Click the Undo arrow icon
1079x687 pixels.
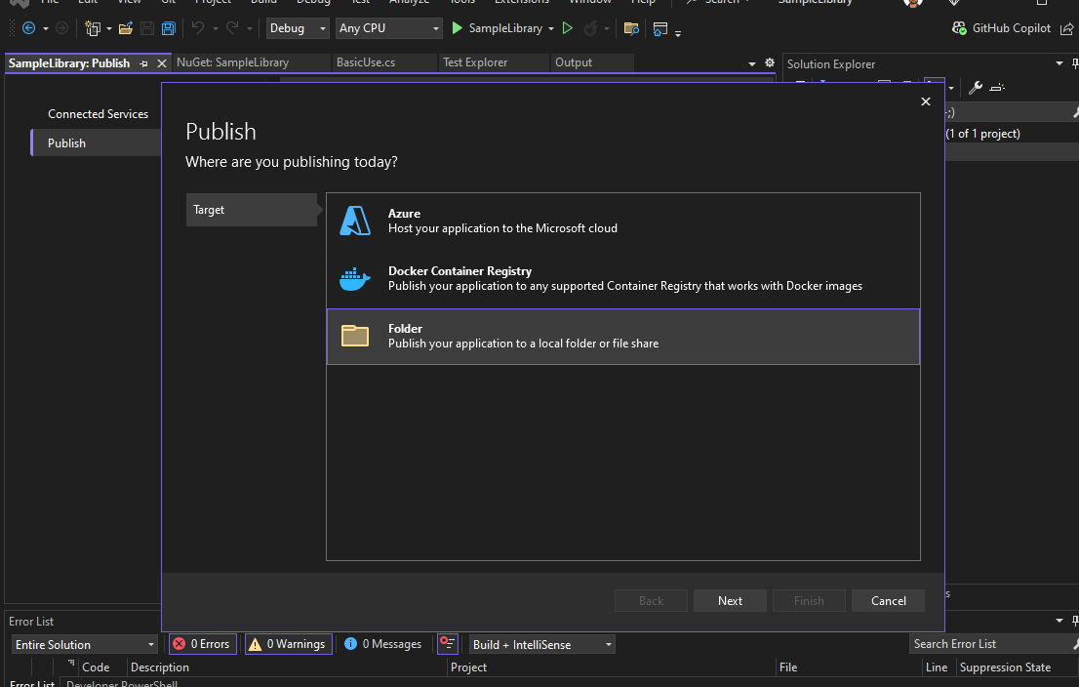click(x=198, y=28)
